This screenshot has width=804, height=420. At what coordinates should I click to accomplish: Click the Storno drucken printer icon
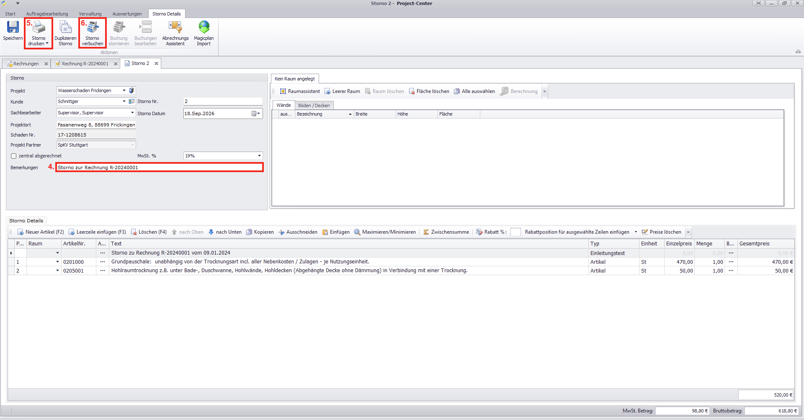coord(39,27)
